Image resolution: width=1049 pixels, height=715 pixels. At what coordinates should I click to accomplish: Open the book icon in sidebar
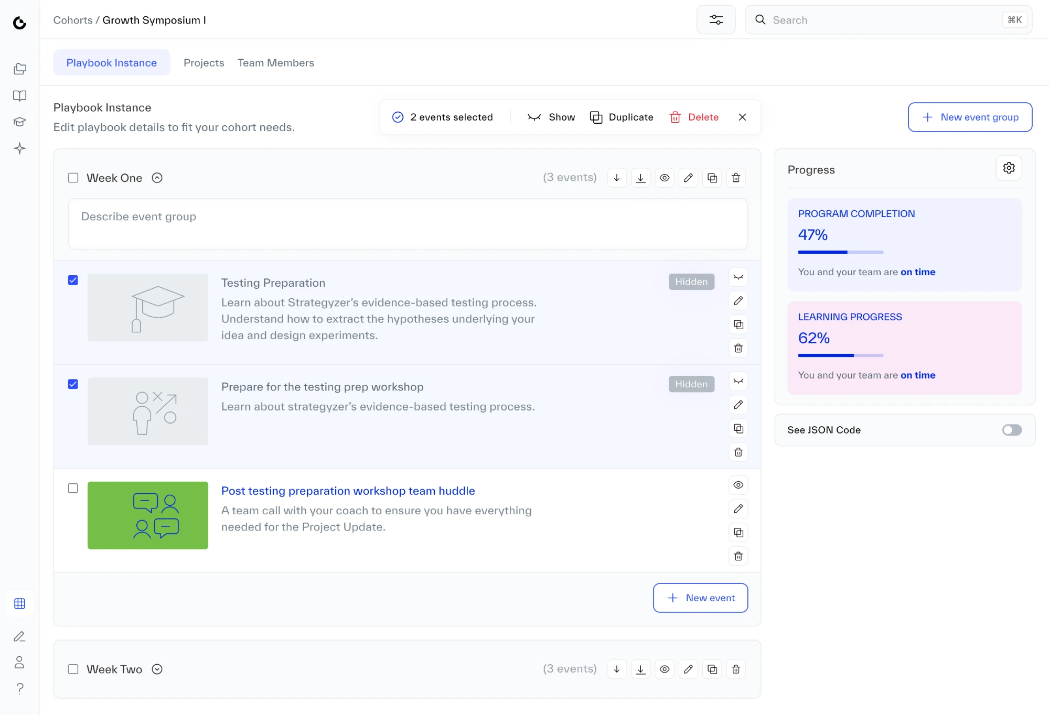(x=19, y=95)
